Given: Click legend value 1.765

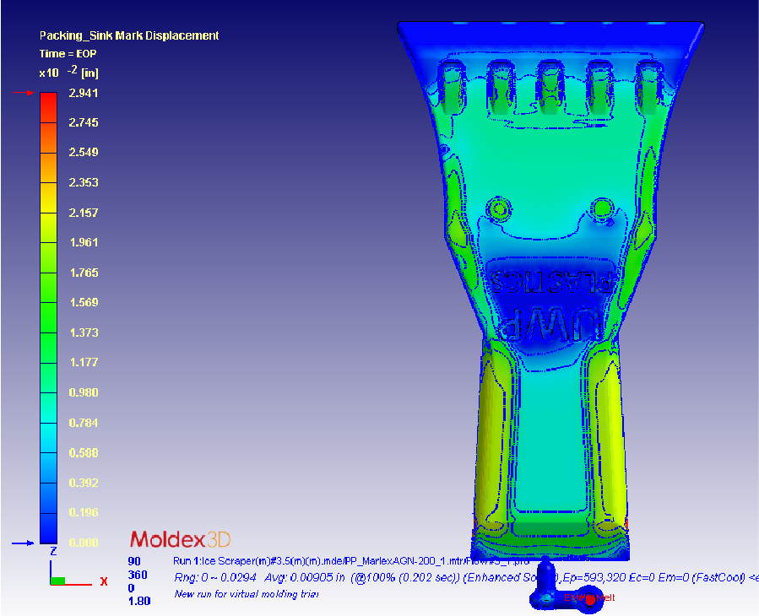Looking at the screenshot, I should [84, 273].
